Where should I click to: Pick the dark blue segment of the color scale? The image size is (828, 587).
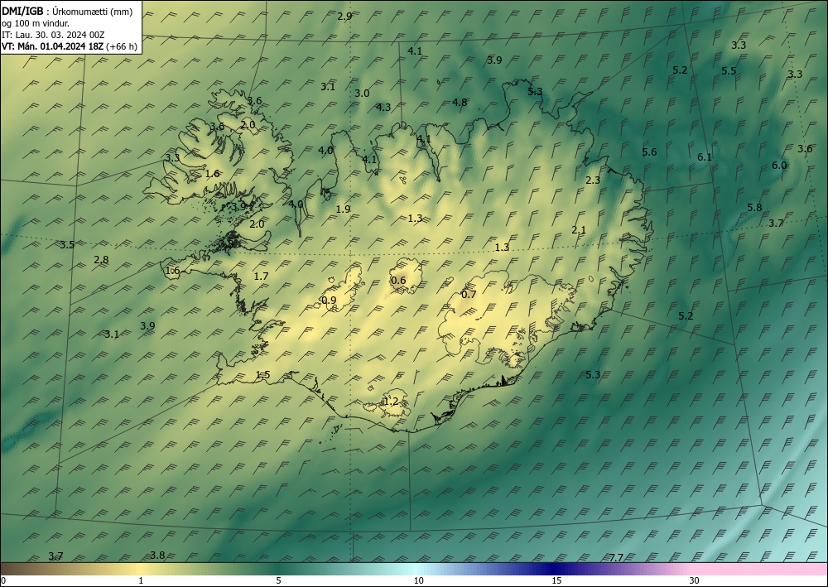click(555, 569)
